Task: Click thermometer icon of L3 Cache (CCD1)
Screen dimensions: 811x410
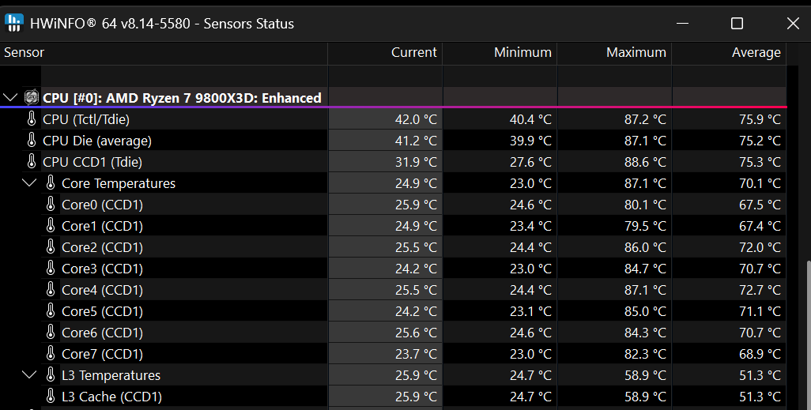Action: point(51,396)
